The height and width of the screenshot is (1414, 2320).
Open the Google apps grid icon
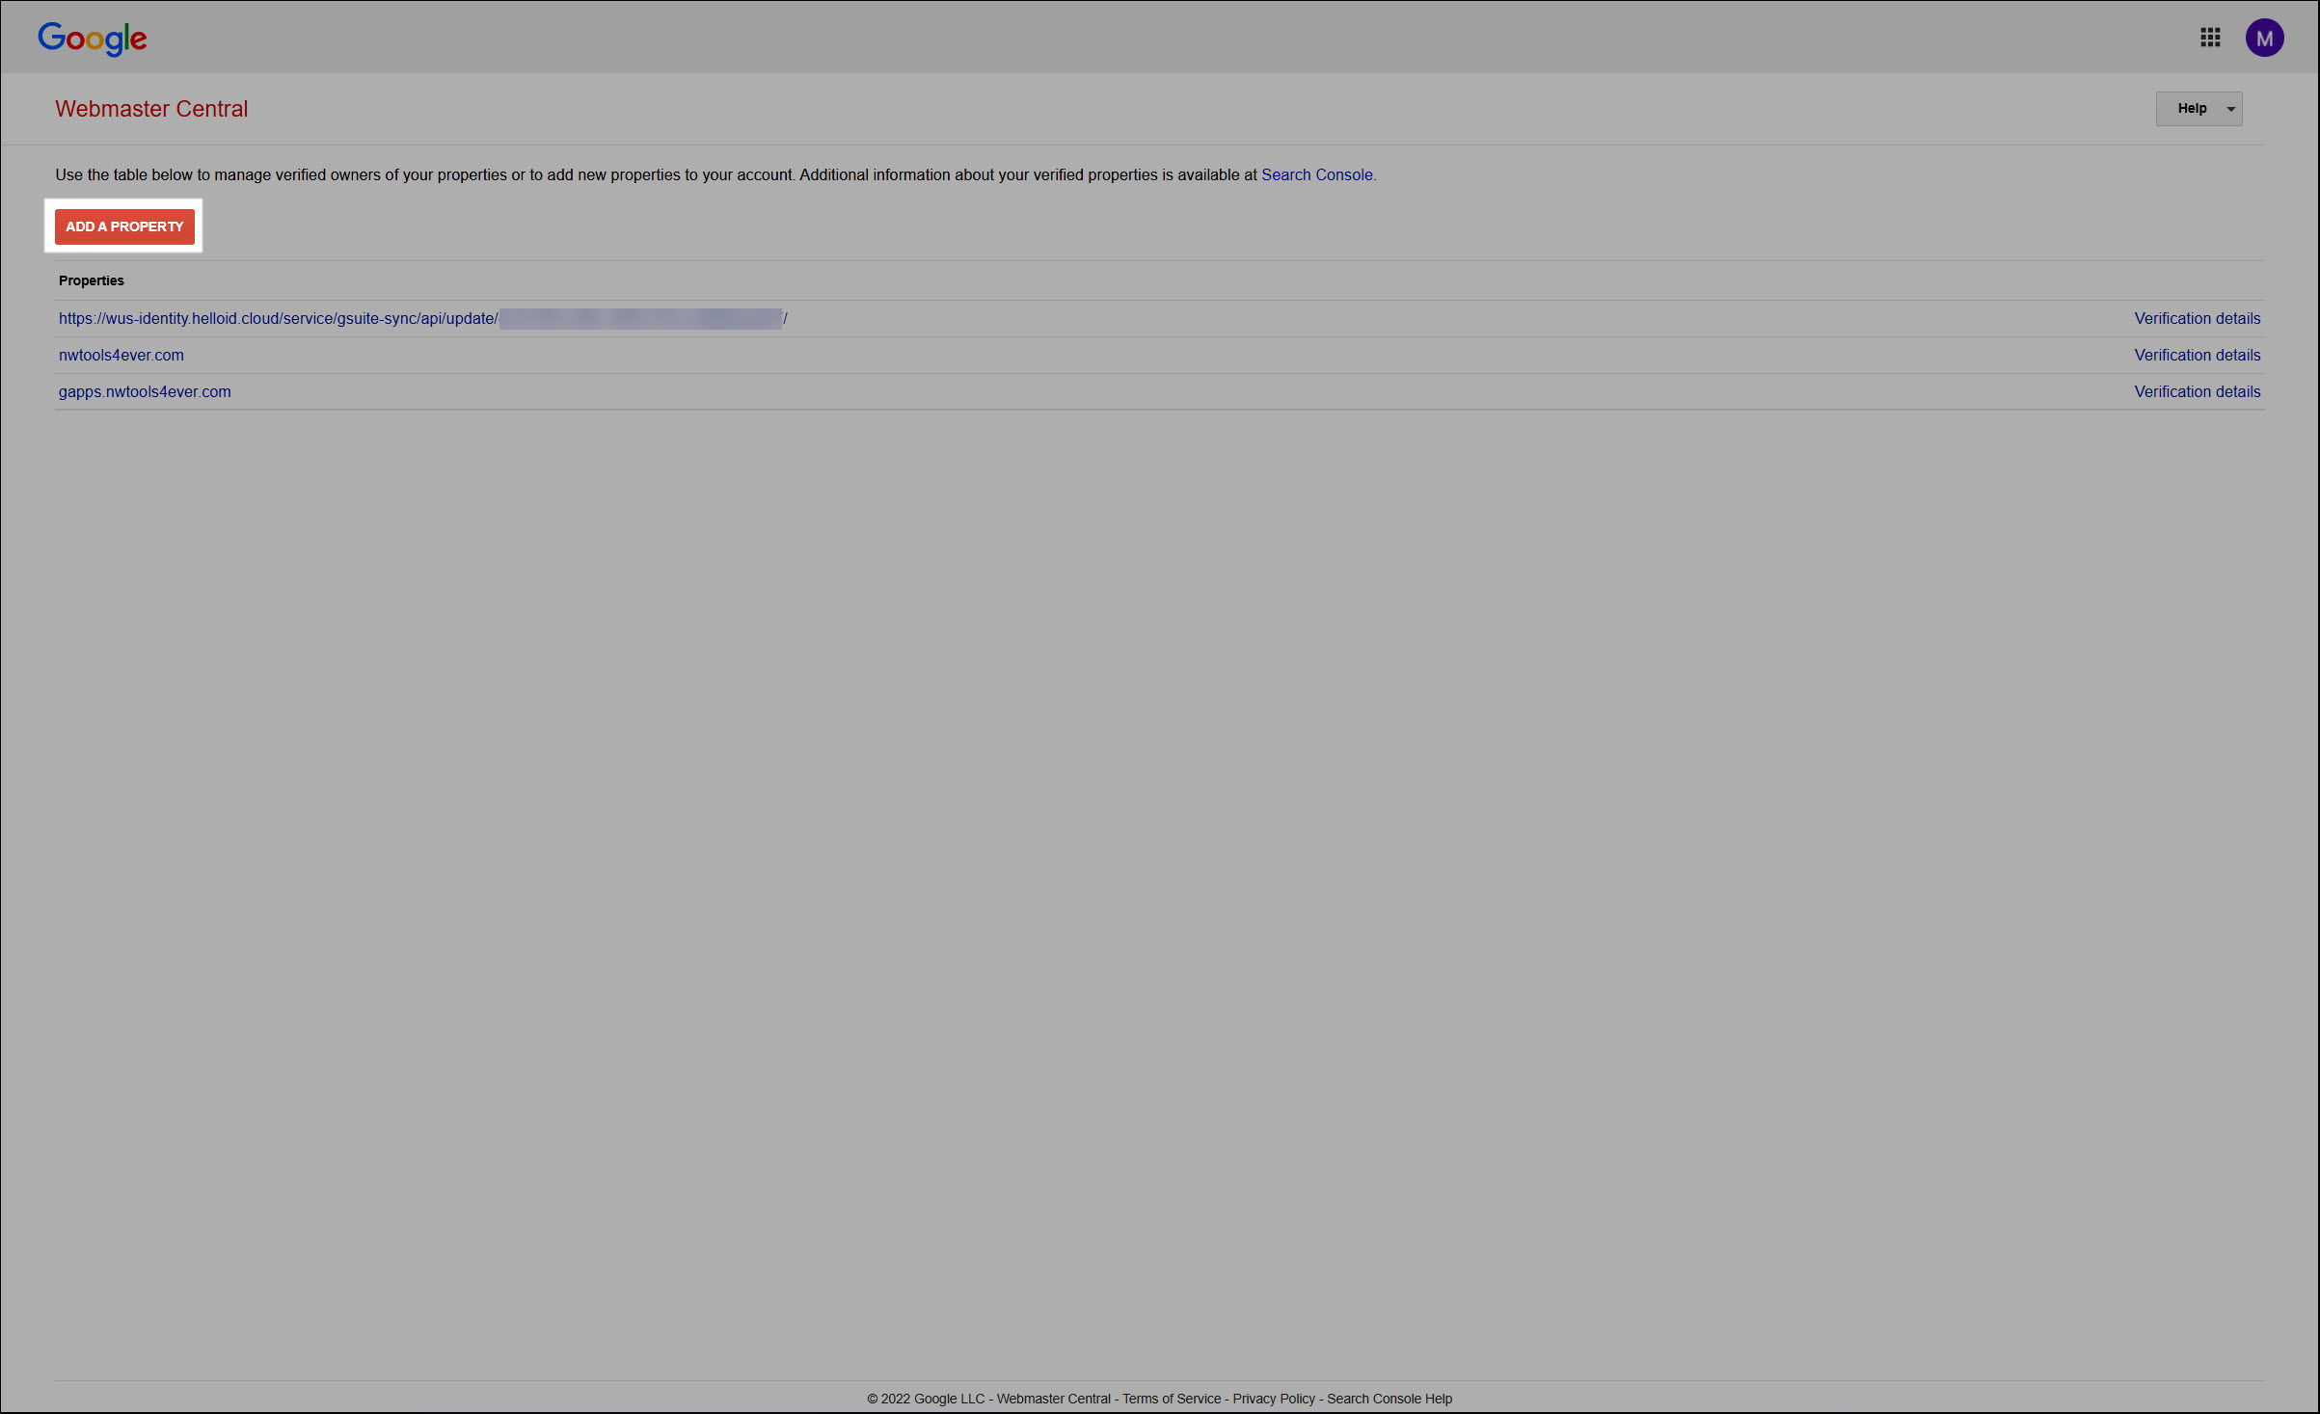(x=2210, y=38)
